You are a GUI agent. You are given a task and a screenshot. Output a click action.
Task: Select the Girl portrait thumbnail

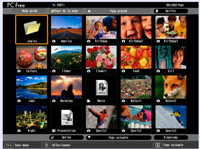point(171,57)
